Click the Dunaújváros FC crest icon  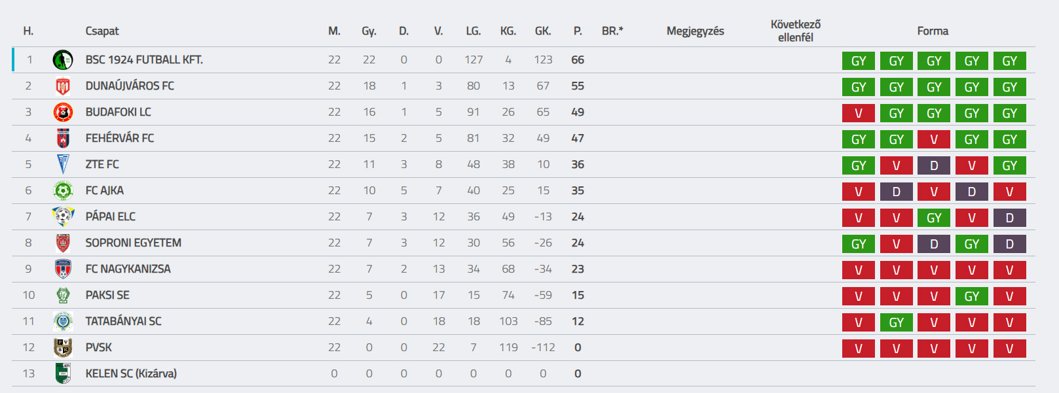[63, 86]
